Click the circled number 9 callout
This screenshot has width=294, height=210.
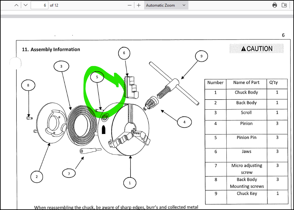click(x=201, y=57)
